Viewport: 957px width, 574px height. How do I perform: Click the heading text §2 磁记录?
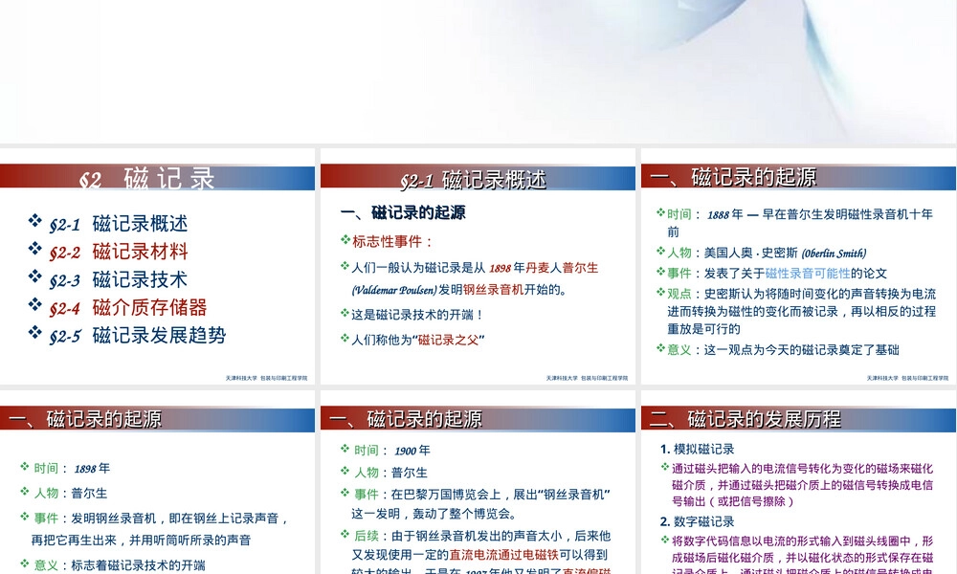coord(147,179)
